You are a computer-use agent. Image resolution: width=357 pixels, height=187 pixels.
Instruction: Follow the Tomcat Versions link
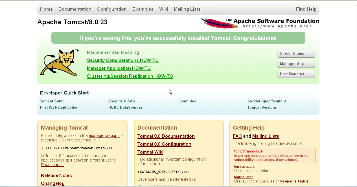point(262,107)
